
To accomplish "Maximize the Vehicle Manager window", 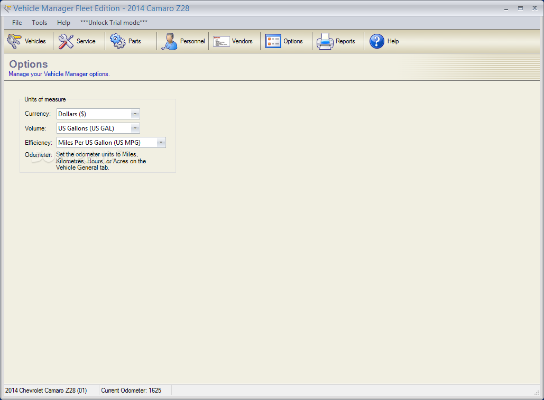I will 520,8.
